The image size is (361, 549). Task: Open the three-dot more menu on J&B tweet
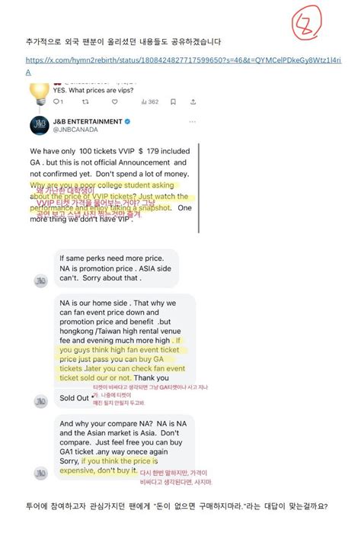pos(193,122)
